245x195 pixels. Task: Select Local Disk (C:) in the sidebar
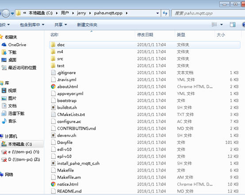click(20, 144)
